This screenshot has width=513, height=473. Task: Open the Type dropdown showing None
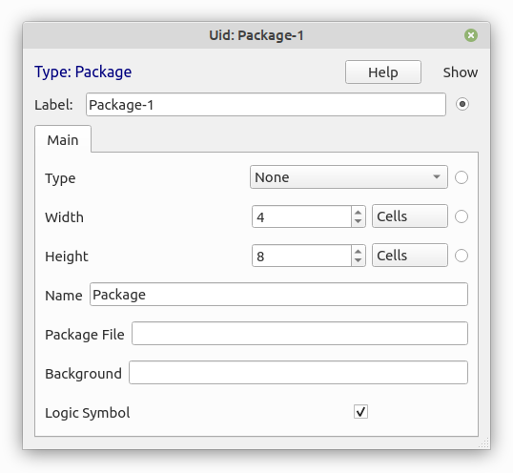(349, 177)
